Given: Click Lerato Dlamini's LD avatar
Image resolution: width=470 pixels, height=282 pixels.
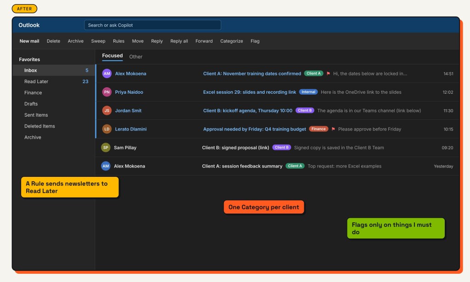Looking at the screenshot, I should click(x=106, y=129).
